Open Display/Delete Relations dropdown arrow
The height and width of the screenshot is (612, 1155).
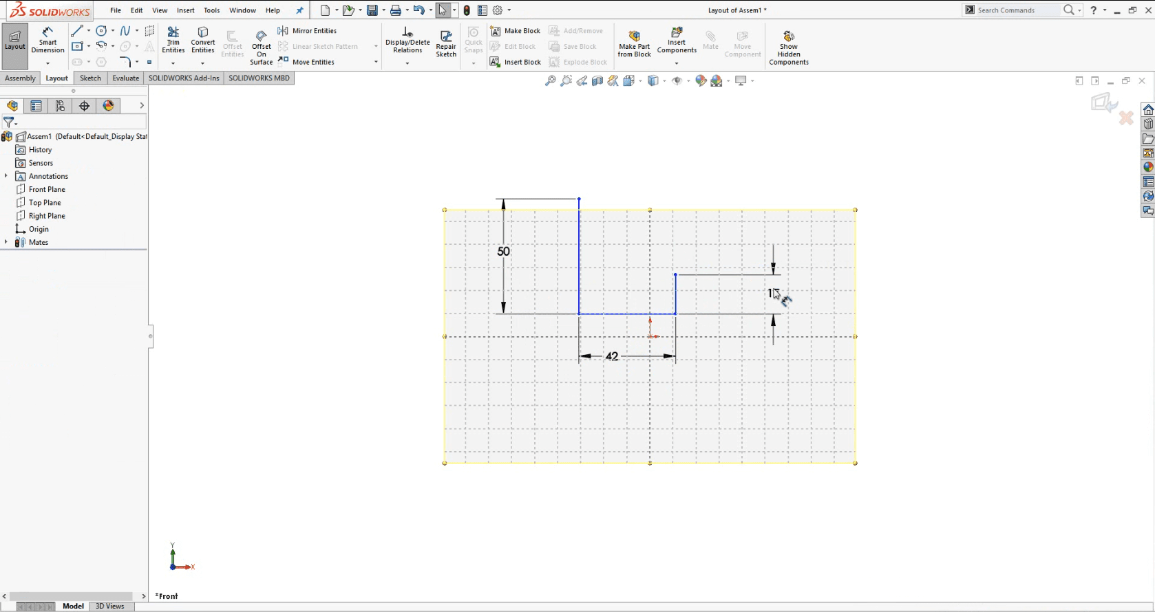point(407,63)
